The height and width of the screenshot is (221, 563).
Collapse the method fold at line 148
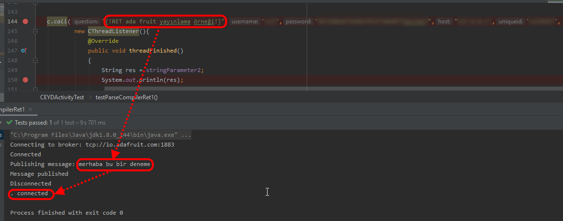coord(35,60)
